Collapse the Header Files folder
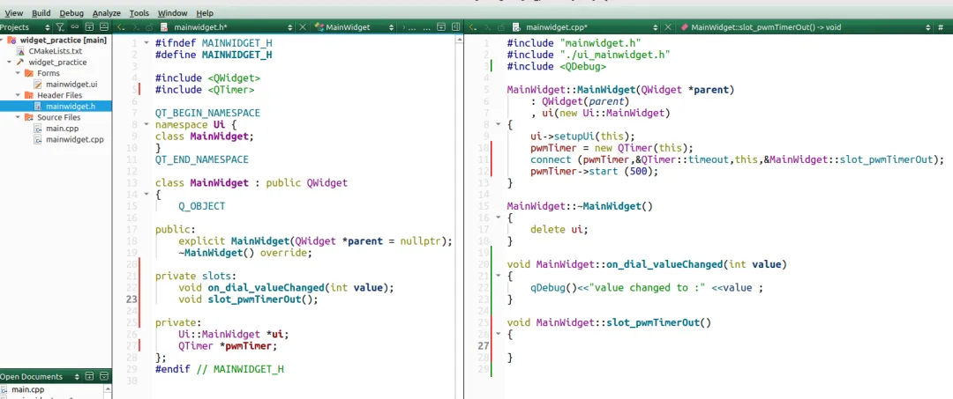Screen dimensions: 953x399 coord(19,95)
